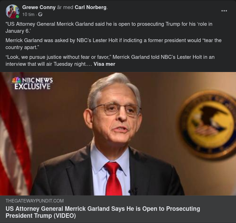
Task: Click the globe public audience icon
Action: (40, 14)
